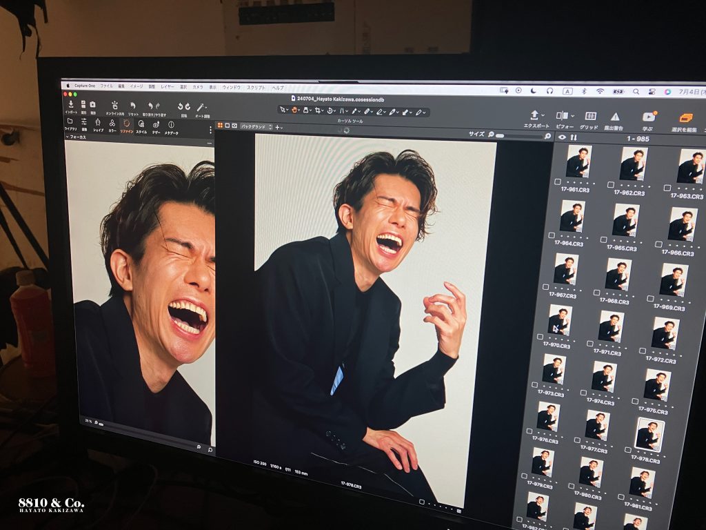This screenshot has width=706, height=530.
Task: Toggle checkbox for thumbnail 17-971.CR3
Action: 590,344
